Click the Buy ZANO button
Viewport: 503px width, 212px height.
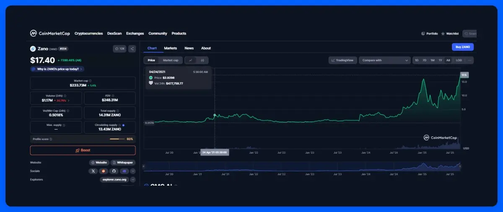click(x=463, y=47)
